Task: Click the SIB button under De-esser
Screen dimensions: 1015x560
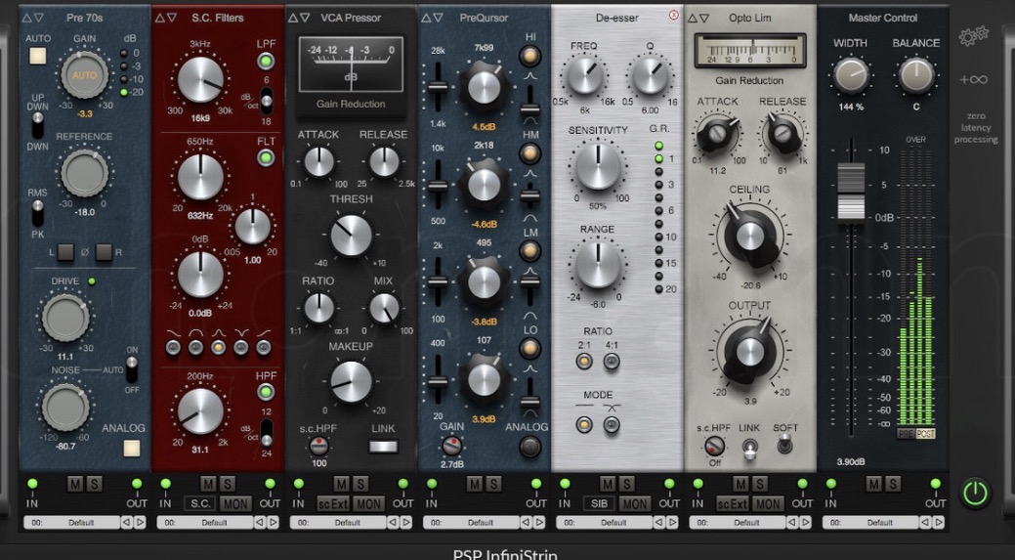Action: coord(600,503)
